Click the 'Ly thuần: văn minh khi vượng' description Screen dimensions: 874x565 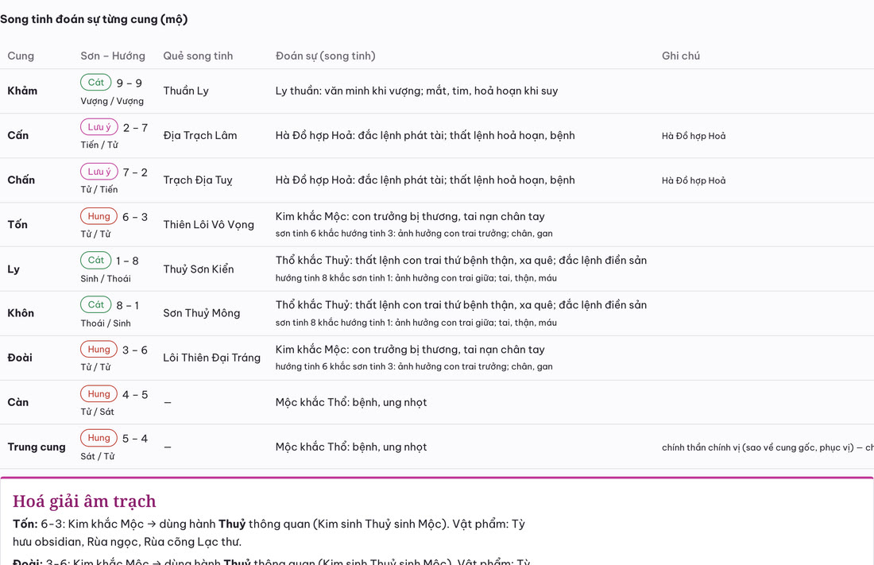416,91
